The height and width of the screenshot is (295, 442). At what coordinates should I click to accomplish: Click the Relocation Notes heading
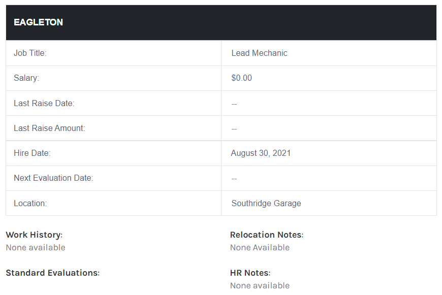[267, 235]
